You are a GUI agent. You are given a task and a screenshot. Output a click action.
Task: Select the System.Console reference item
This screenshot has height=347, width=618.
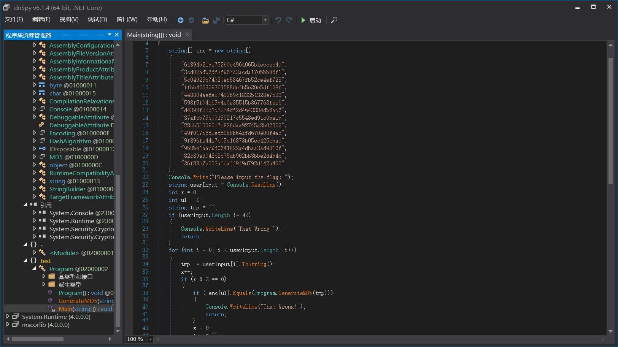[81, 213]
